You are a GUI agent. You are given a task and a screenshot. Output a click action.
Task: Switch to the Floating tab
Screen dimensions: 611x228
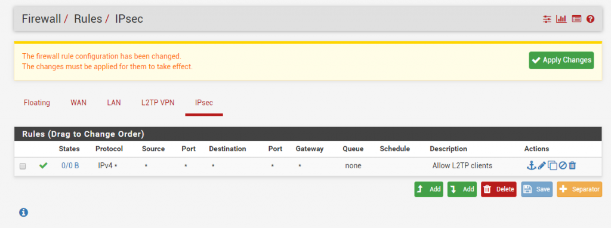pos(36,103)
